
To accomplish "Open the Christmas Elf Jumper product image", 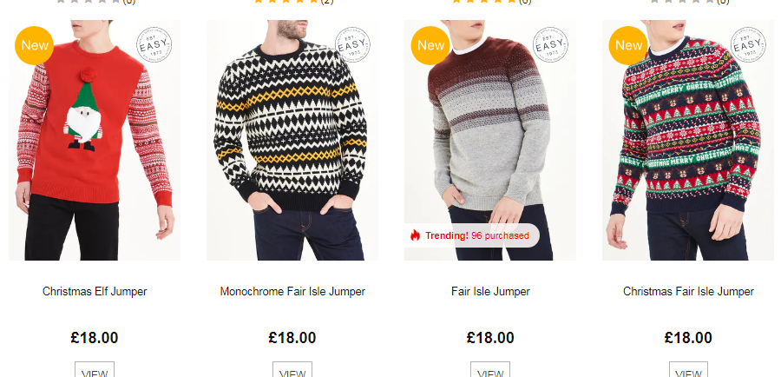I will tap(95, 140).
